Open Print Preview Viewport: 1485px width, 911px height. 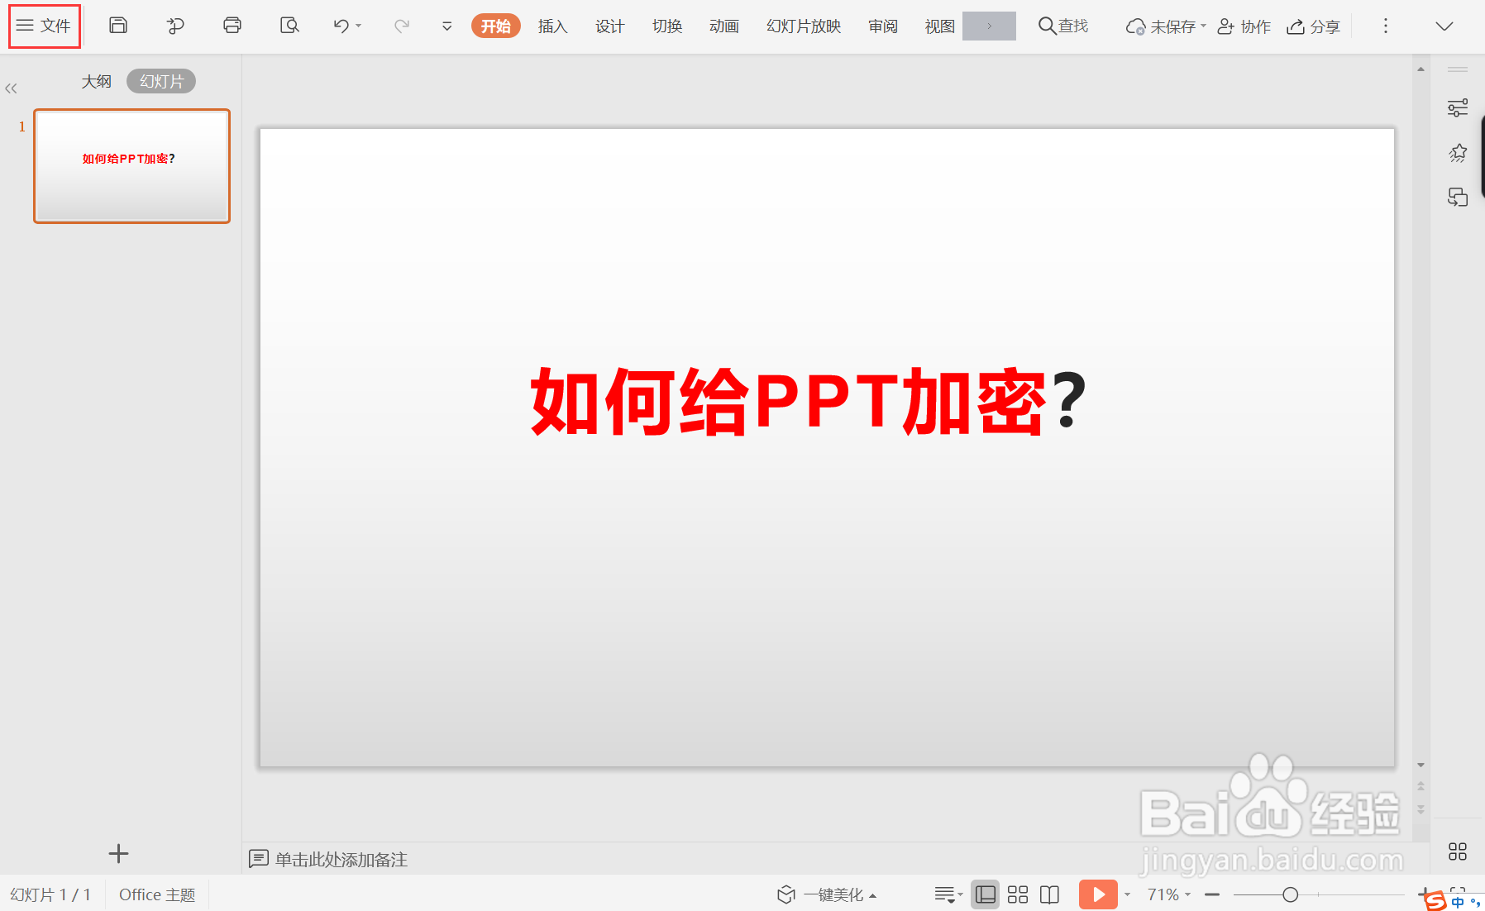[x=289, y=26]
